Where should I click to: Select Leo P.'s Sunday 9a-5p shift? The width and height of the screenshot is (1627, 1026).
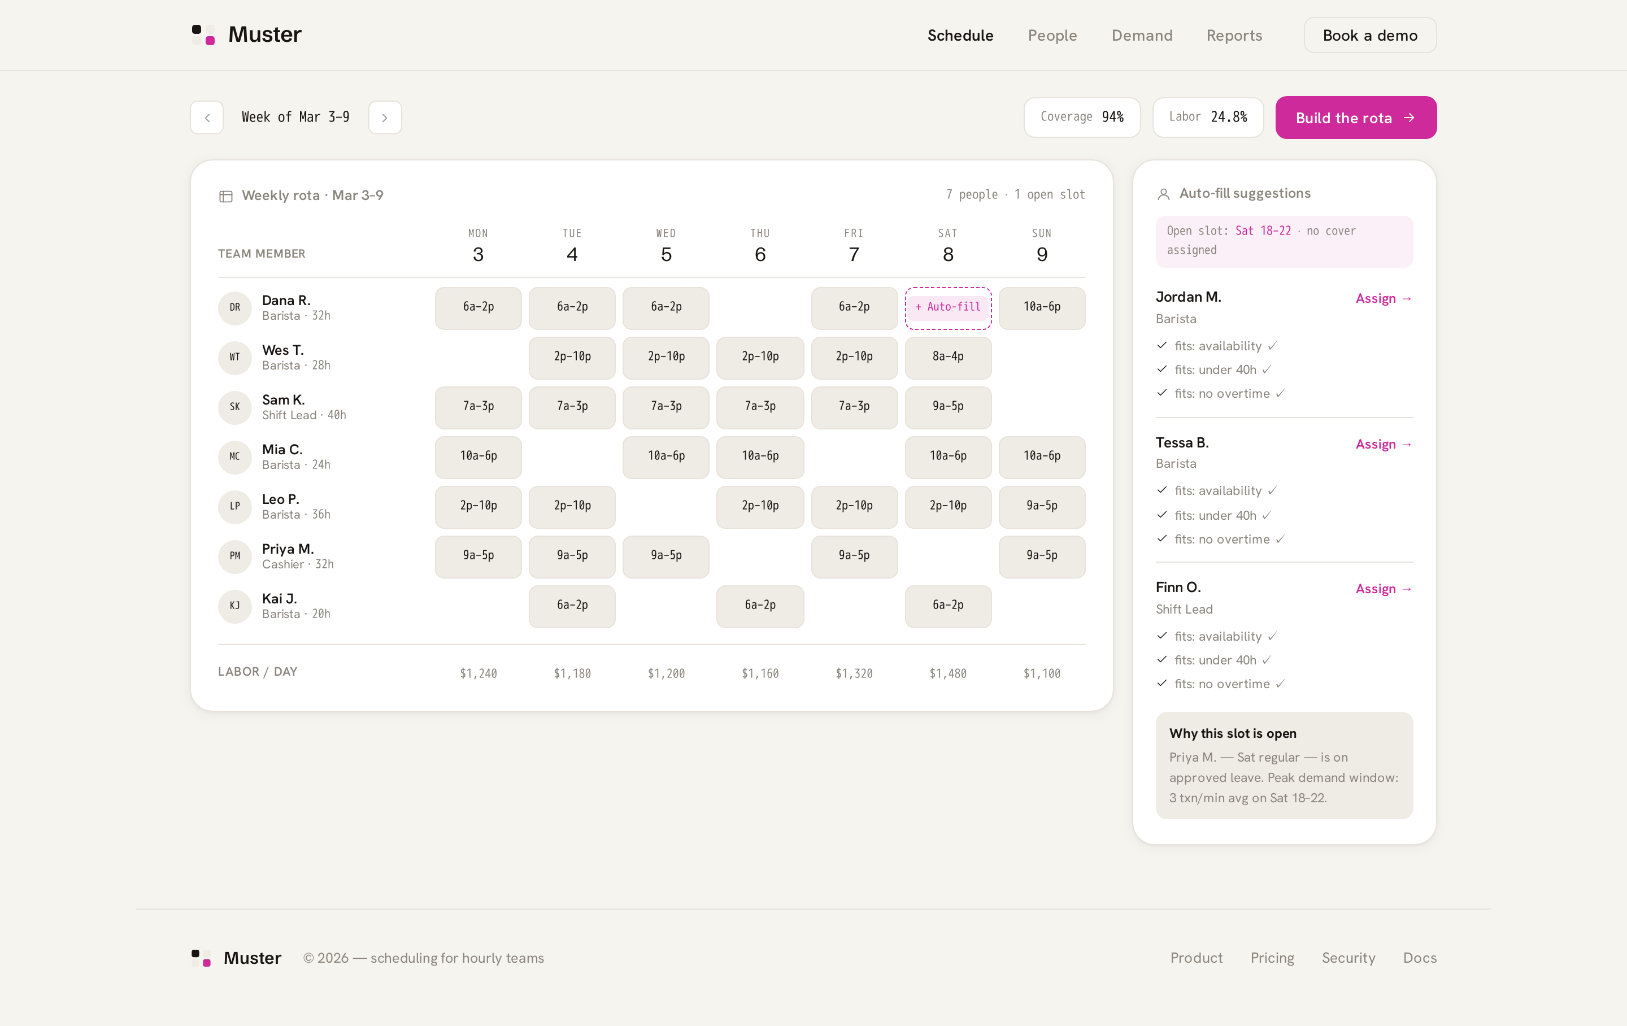(x=1042, y=506)
